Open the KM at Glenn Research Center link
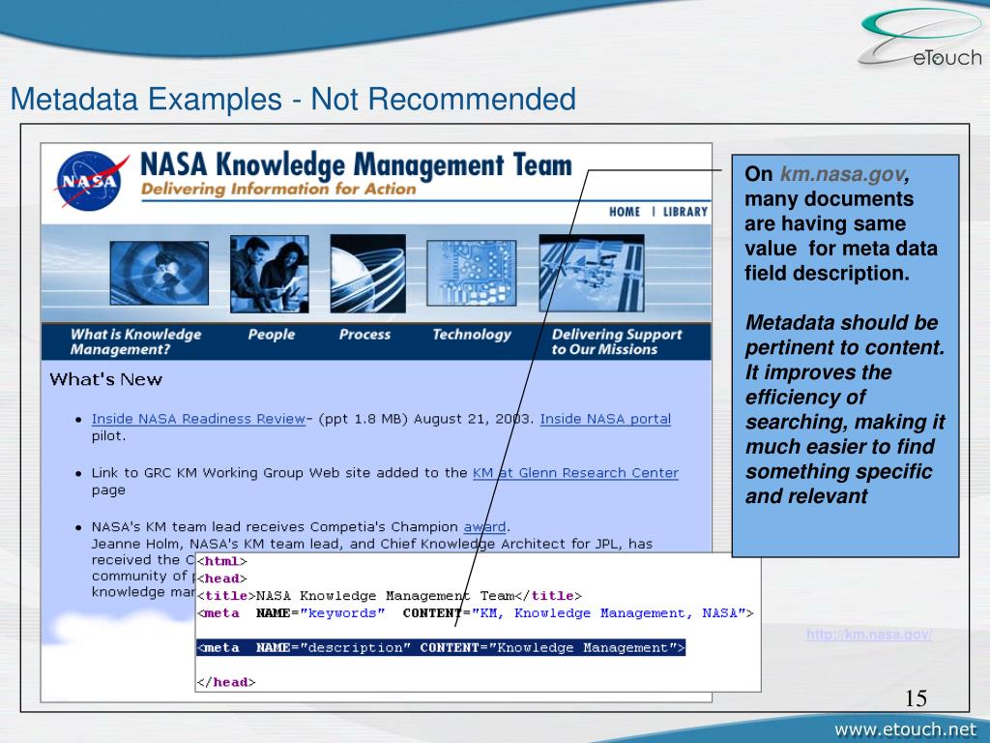The image size is (990, 743). coord(576,472)
